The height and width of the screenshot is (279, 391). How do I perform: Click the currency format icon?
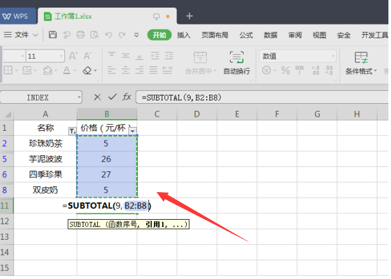tap(266, 70)
